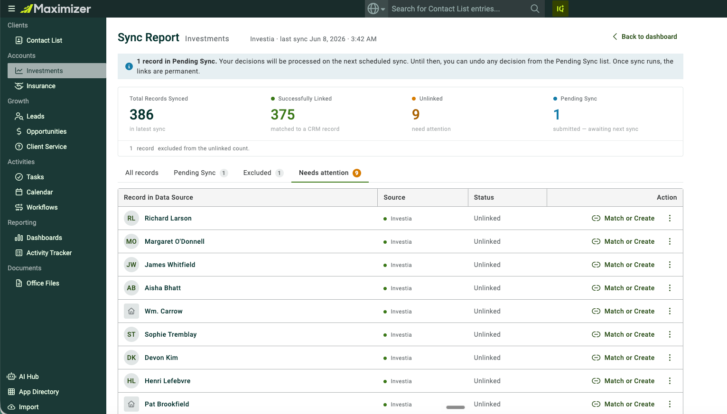
Task: Select Needs attention tab
Action: tap(330, 173)
